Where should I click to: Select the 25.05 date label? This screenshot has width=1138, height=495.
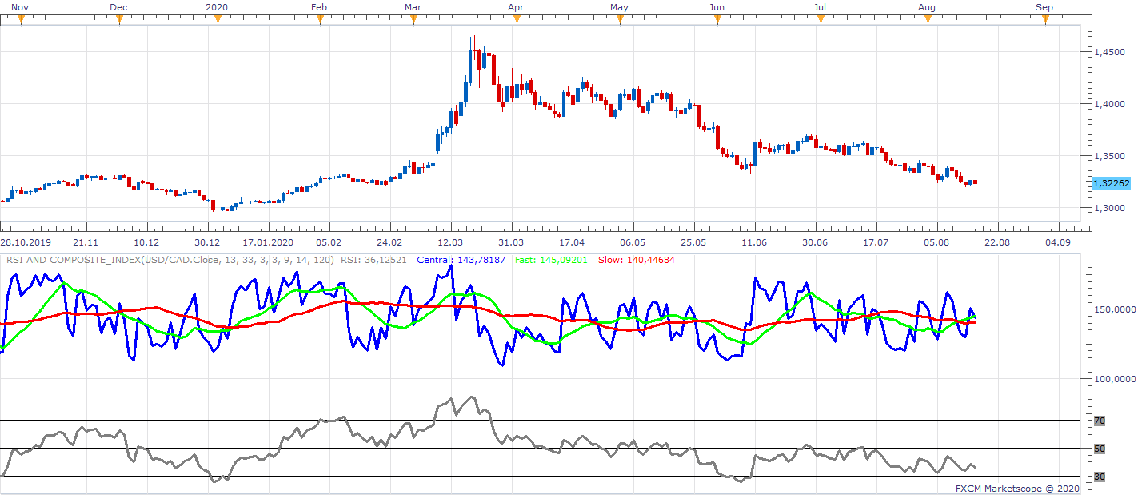click(693, 242)
